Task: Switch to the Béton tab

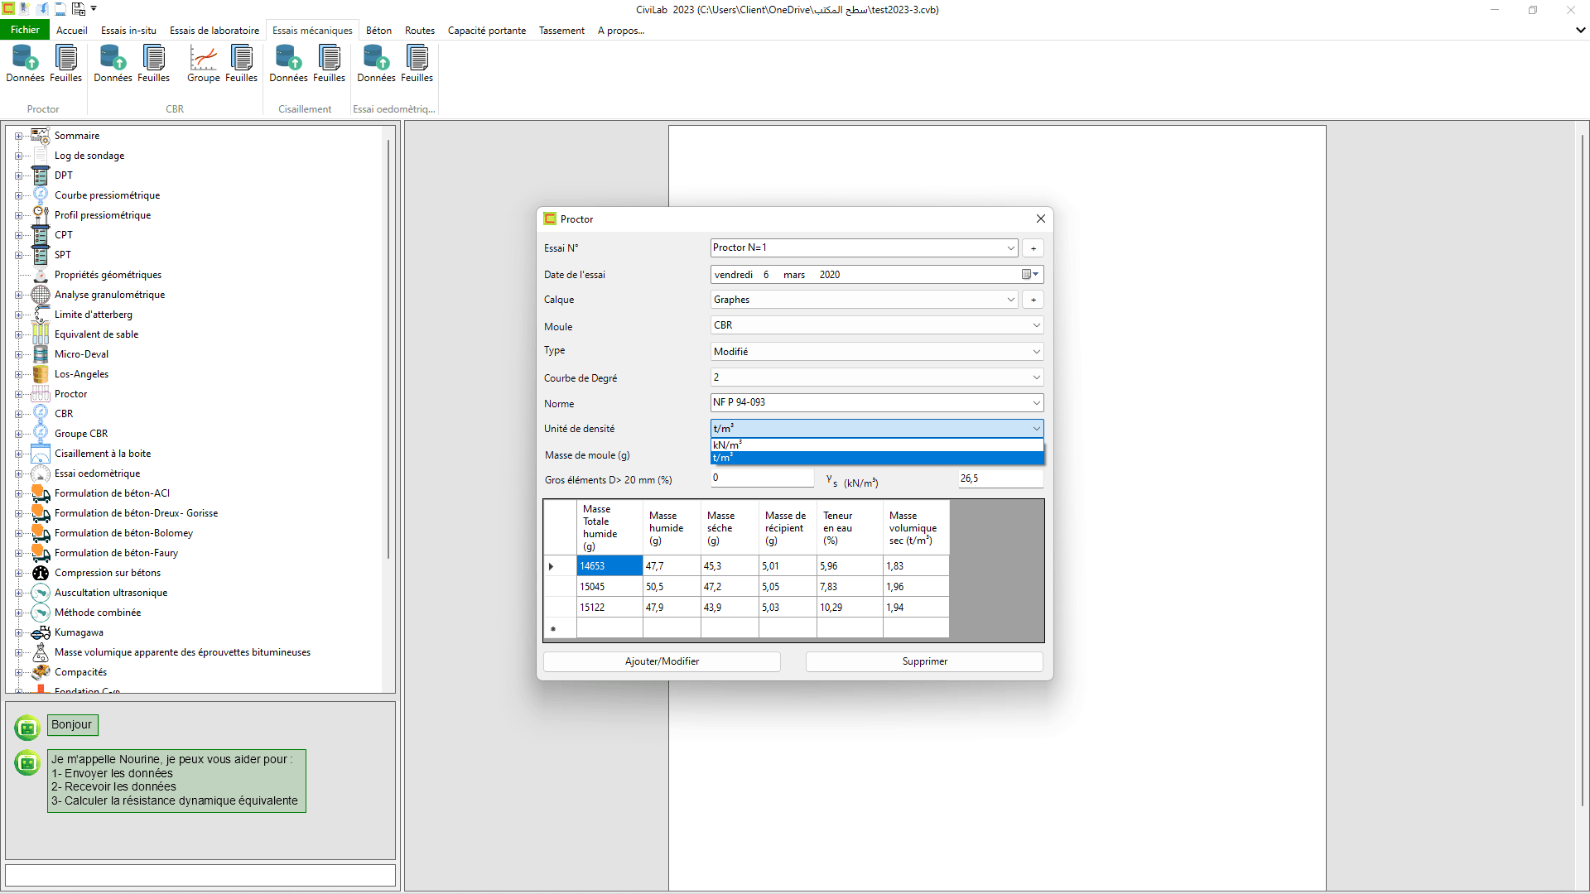Action: (x=378, y=31)
